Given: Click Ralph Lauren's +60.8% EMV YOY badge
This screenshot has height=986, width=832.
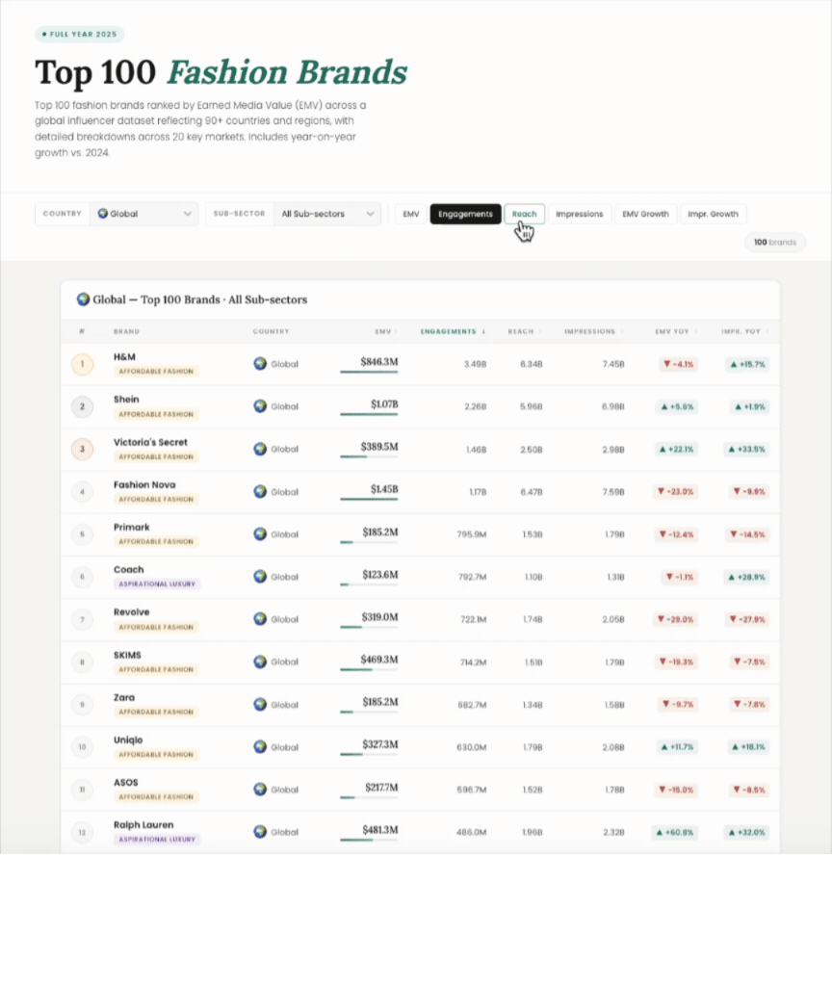Looking at the screenshot, I should coord(675,832).
